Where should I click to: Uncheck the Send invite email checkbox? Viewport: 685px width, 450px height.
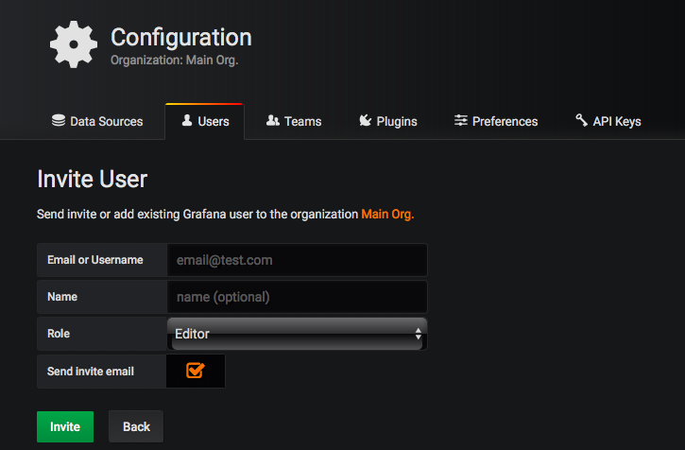(195, 371)
